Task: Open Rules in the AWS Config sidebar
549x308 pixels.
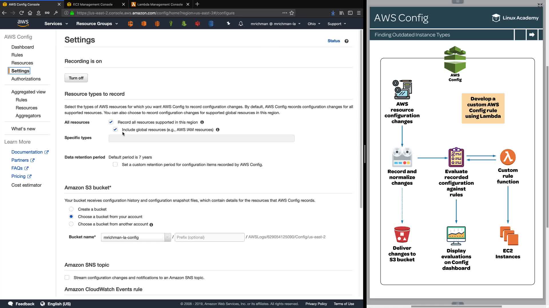Action: pos(17,55)
